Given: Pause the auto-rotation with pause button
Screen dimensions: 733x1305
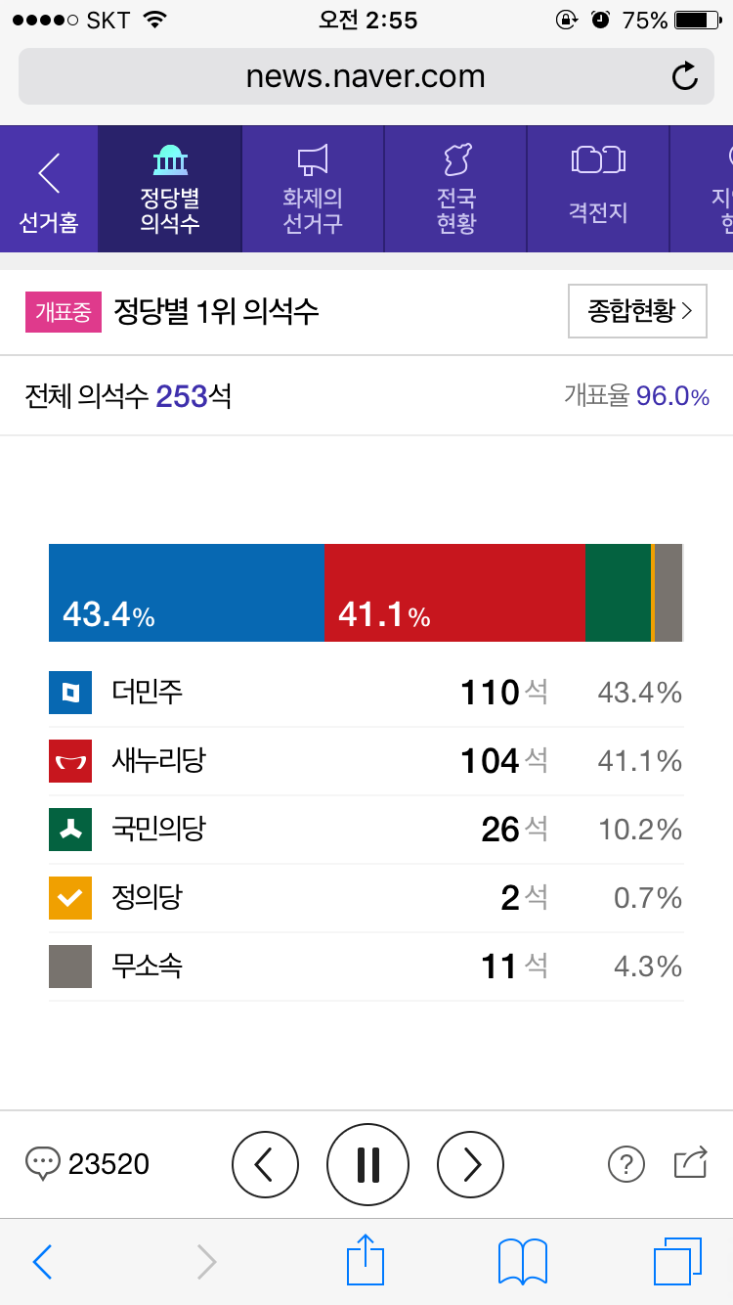Looking at the screenshot, I should pos(367,1164).
